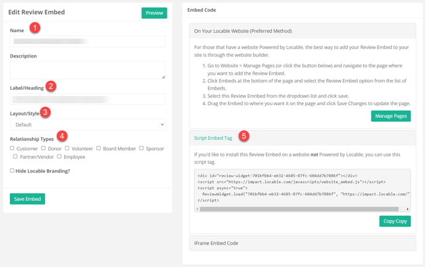Screen dimensions: 425x267
Task: Select the Sponsor checkbox
Action: (141, 148)
